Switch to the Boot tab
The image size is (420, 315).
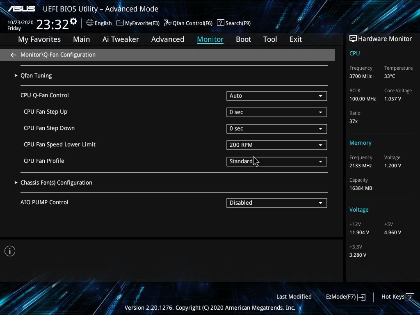[244, 39]
